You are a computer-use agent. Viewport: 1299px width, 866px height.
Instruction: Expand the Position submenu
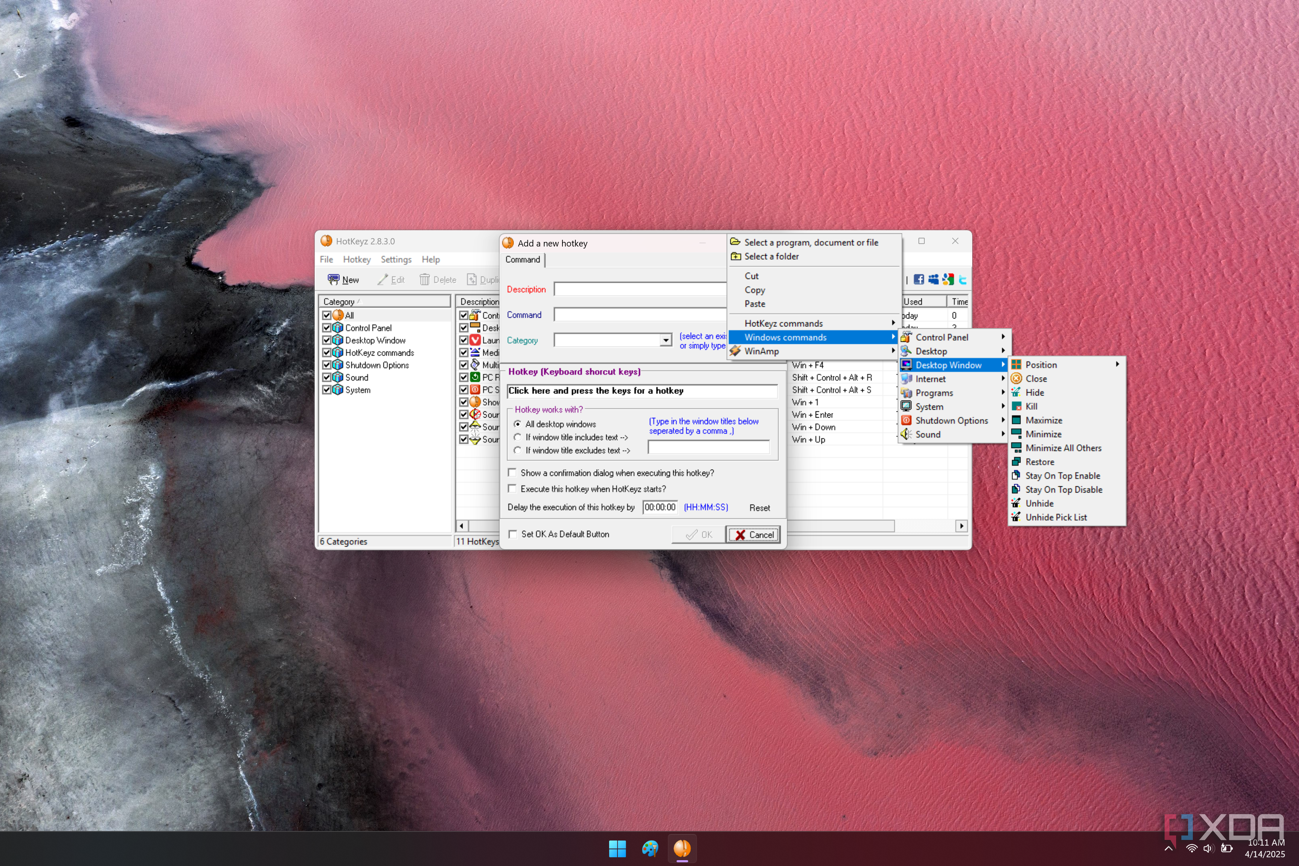tap(1066, 365)
